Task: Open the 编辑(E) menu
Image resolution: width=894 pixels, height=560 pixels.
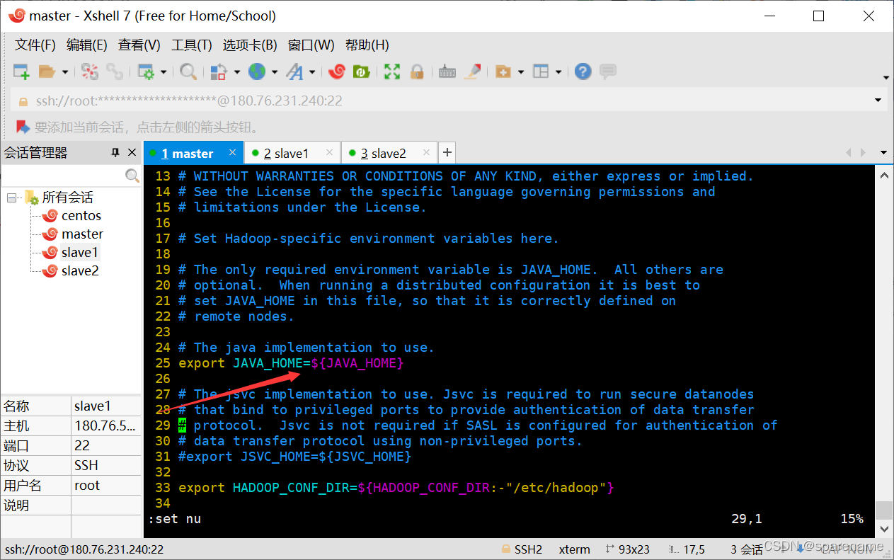Action: tap(87, 45)
